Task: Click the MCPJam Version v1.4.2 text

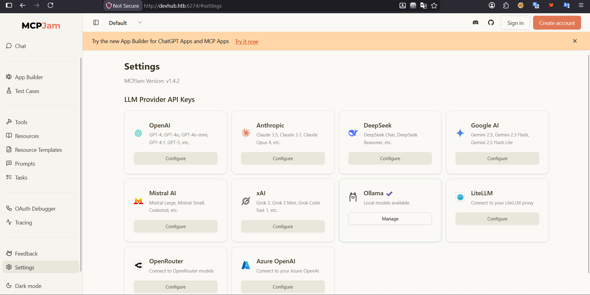Action: click(x=152, y=81)
